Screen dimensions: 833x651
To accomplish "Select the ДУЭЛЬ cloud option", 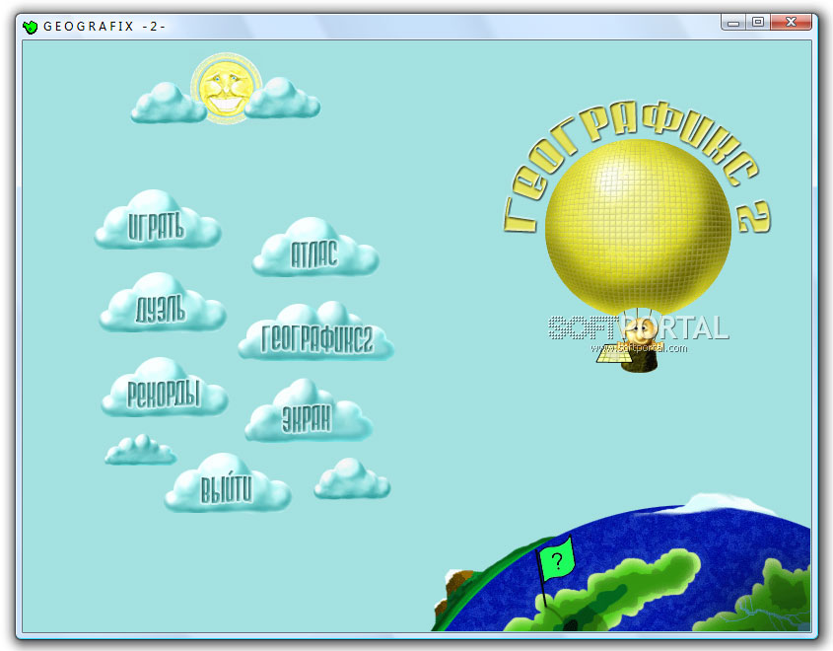I will coord(162,304).
